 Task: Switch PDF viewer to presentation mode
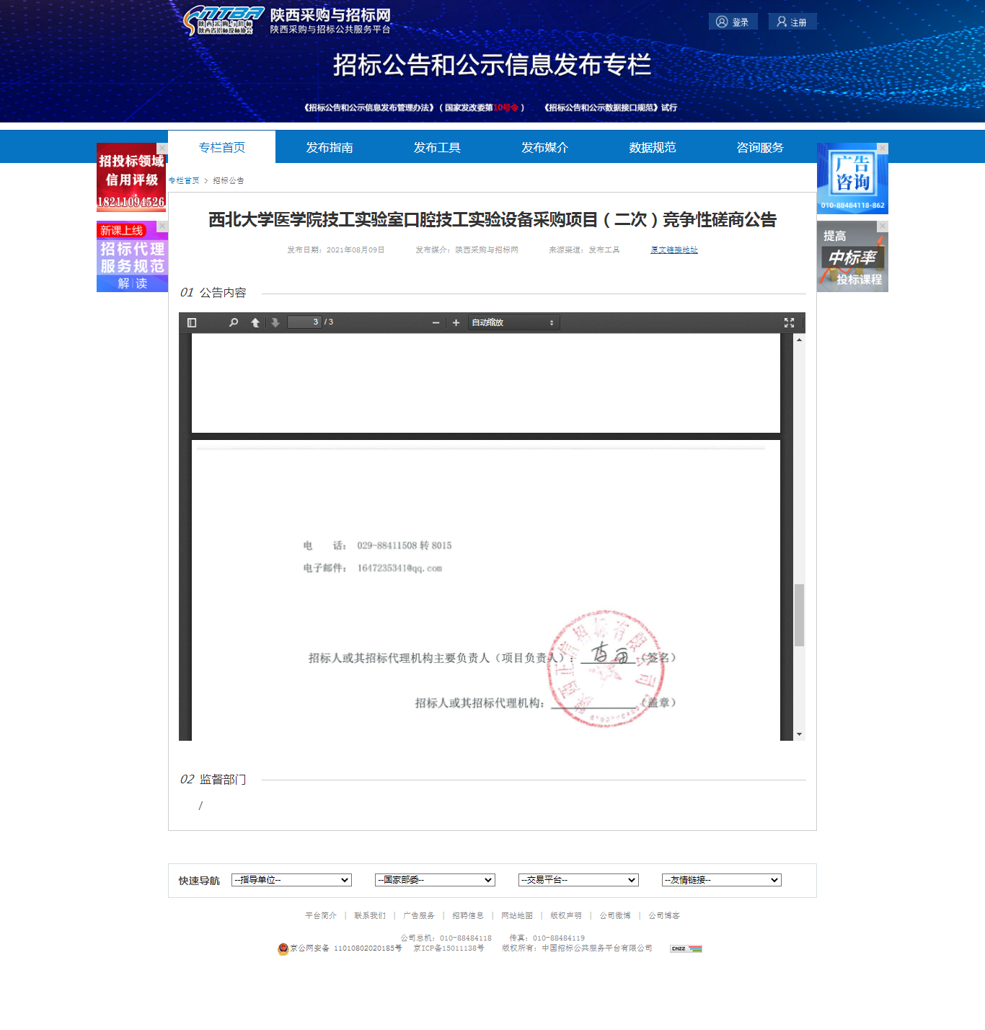(x=789, y=322)
